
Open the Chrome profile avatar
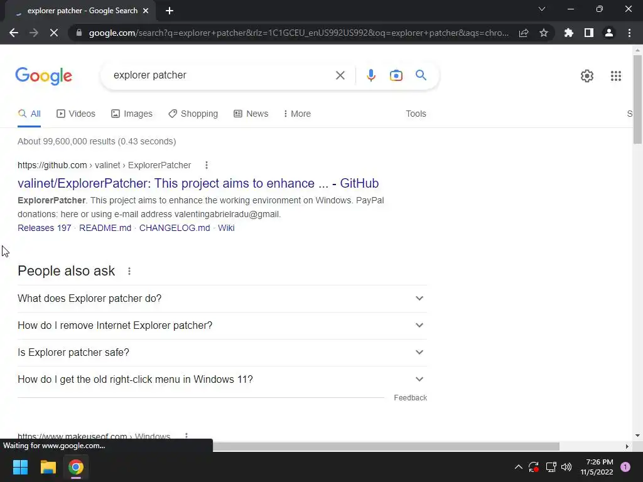[609, 33]
